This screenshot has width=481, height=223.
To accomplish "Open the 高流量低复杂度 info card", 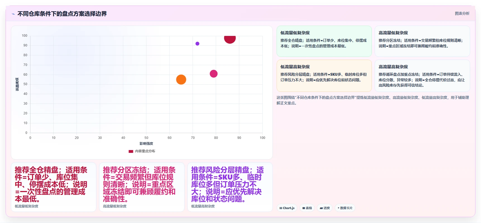I will (422, 41).
